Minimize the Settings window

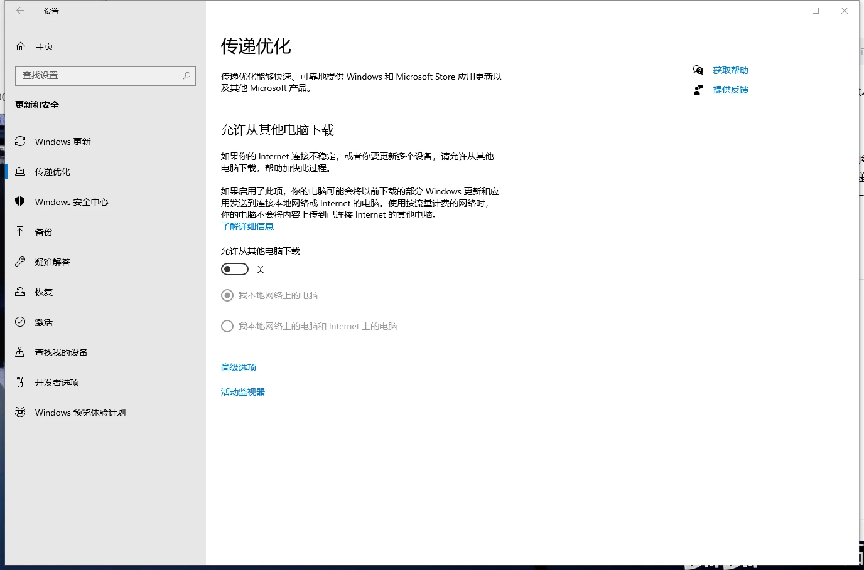click(x=787, y=11)
